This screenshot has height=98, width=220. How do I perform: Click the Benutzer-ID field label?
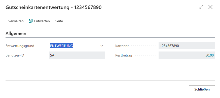15,55
